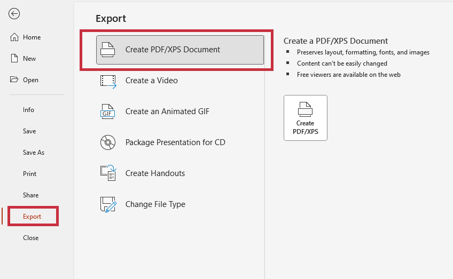Select the Export tab in sidebar
This screenshot has width=453, height=279.
[x=32, y=217]
